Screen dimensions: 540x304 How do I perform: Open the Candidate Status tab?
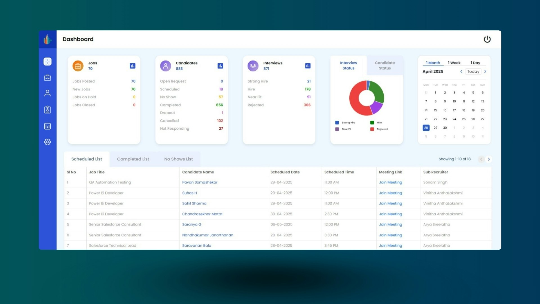pos(385,65)
